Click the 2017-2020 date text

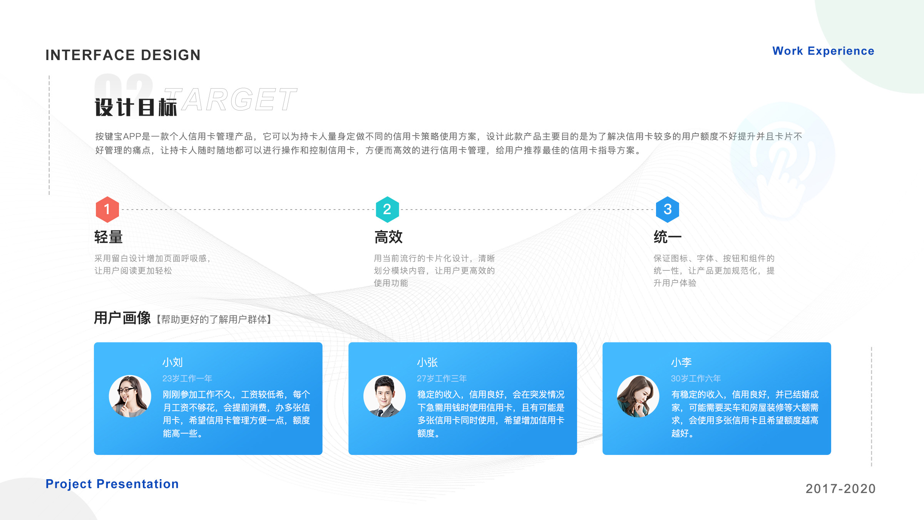[x=841, y=489]
